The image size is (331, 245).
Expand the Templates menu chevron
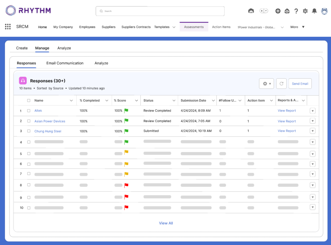pyautogui.click(x=174, y=27)
